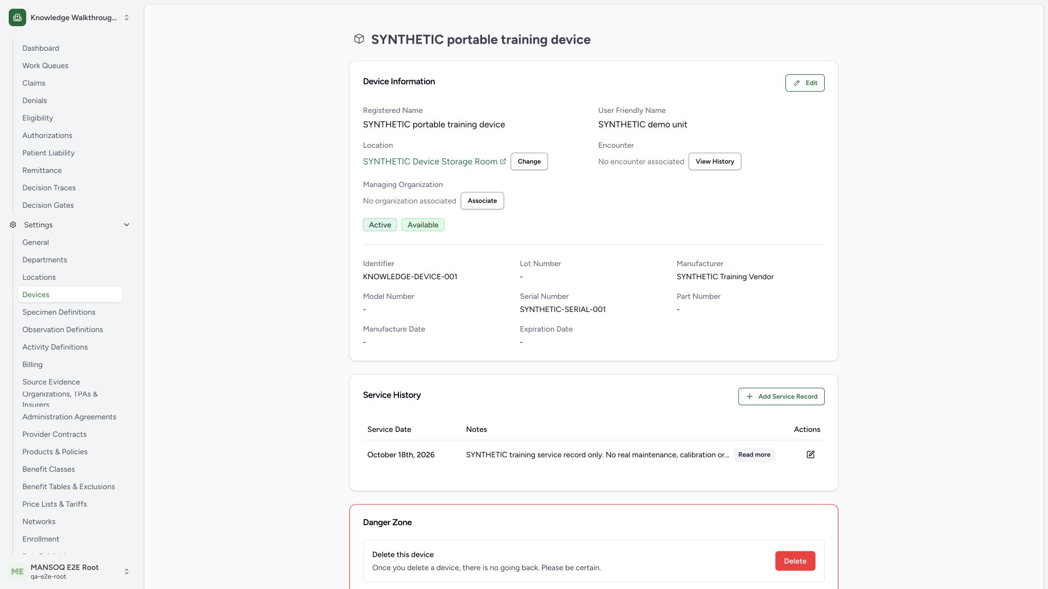The width and height of the screenshot is (1048, 589).
Task: Open external link icon next to Storage Room
Action: click(503, 161)
